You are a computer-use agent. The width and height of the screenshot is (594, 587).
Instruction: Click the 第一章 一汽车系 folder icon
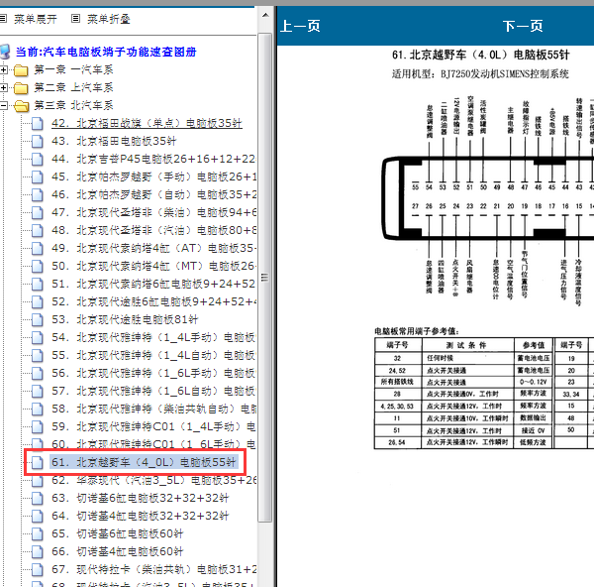point(21,70)
